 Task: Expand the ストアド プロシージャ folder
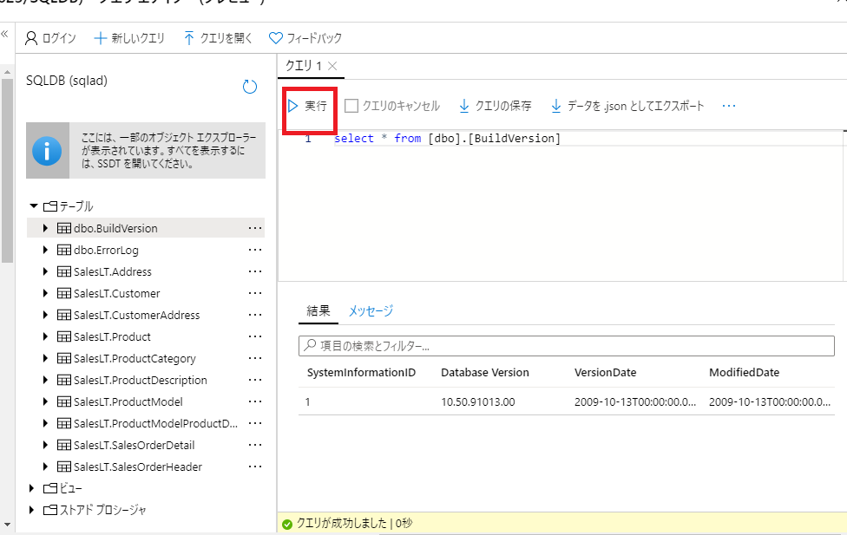(x=32, y=510)
